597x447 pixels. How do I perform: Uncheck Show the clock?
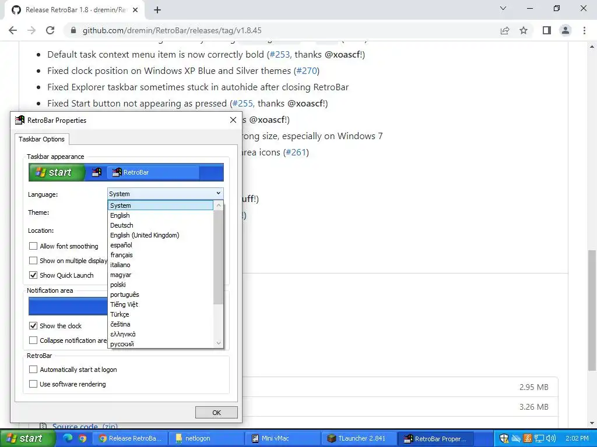[x=33, y=326]
